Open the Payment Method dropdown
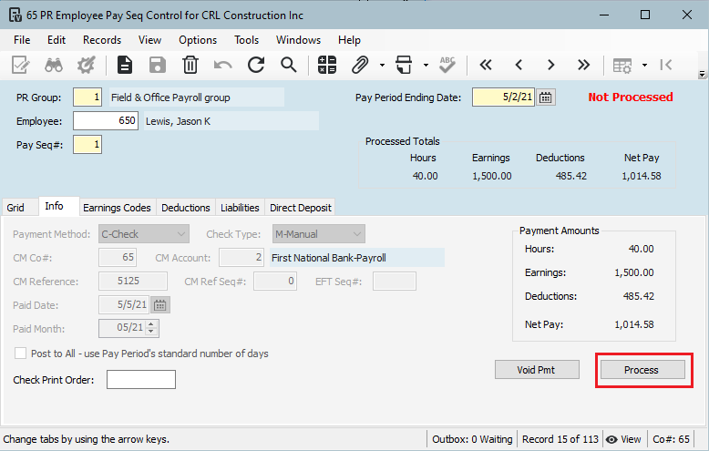The height and width of the screenshot is (451, 709). pos(144,234)
